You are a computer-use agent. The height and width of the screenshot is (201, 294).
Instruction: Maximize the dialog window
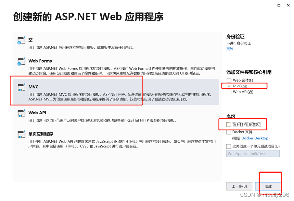[279, 5]
